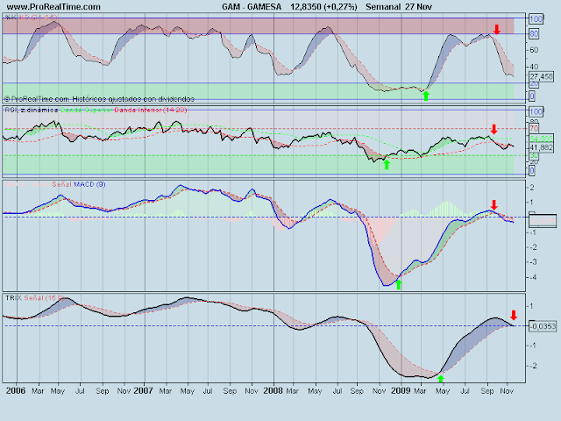
Task: Click the RSI z.dinámica indicator label
Action: click(32, 110)
